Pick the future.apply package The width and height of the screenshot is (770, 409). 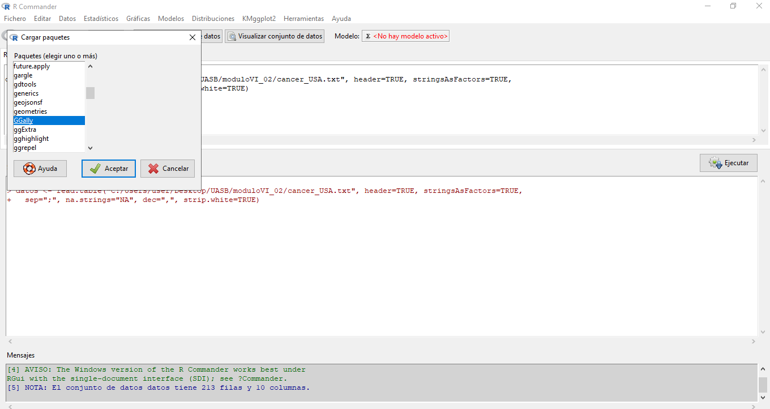32,66
